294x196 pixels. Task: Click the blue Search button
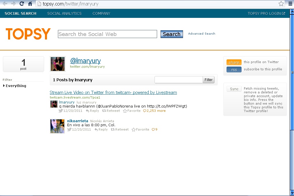tap(171, 34)
